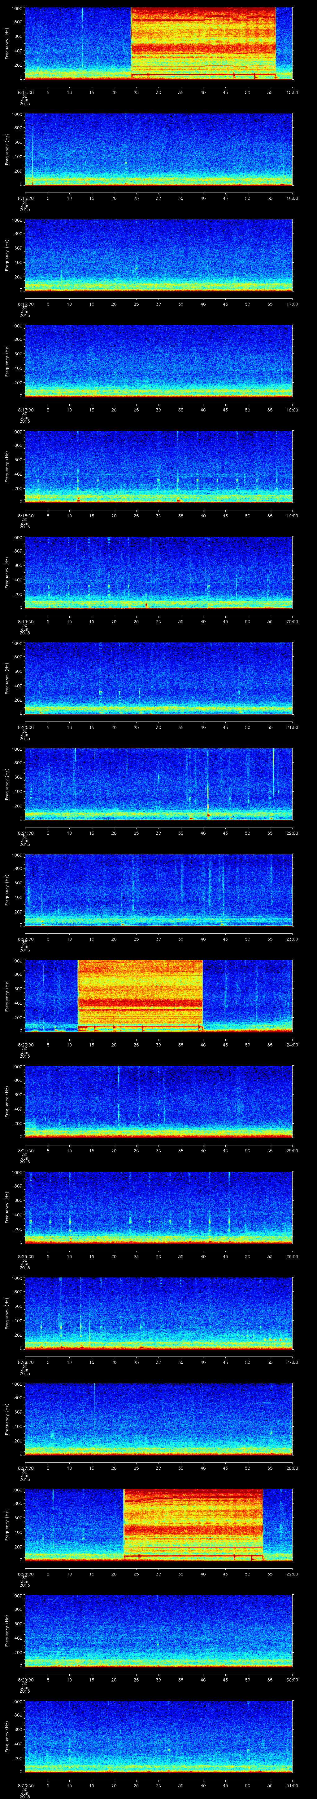Click the 8:26:00 time axis label
Image resolution: width=317 pixels, height=1799 pixels.
click(24, 1361)
